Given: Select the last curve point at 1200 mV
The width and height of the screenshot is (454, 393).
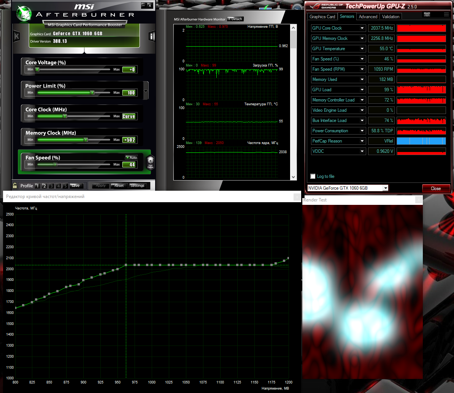Looking at the screenshot, I should coord(288,258).
